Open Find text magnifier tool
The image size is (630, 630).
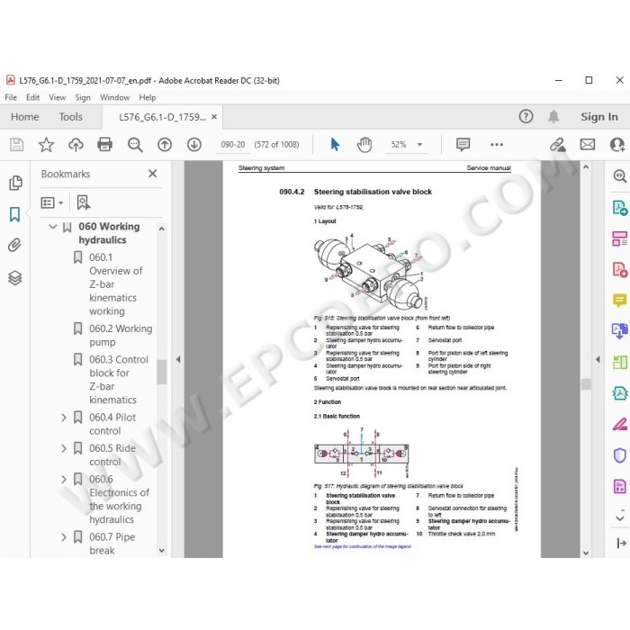click(135, 145)
